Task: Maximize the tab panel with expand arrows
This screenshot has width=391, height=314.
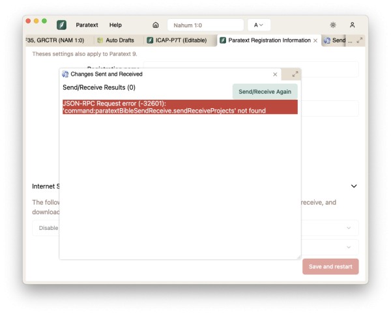Action: point(359,40)
